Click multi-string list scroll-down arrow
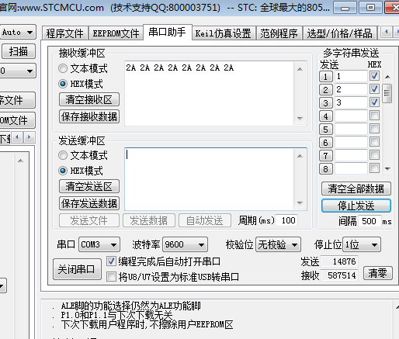Viewport: 399px width, 339px height. tap(387, 169)
